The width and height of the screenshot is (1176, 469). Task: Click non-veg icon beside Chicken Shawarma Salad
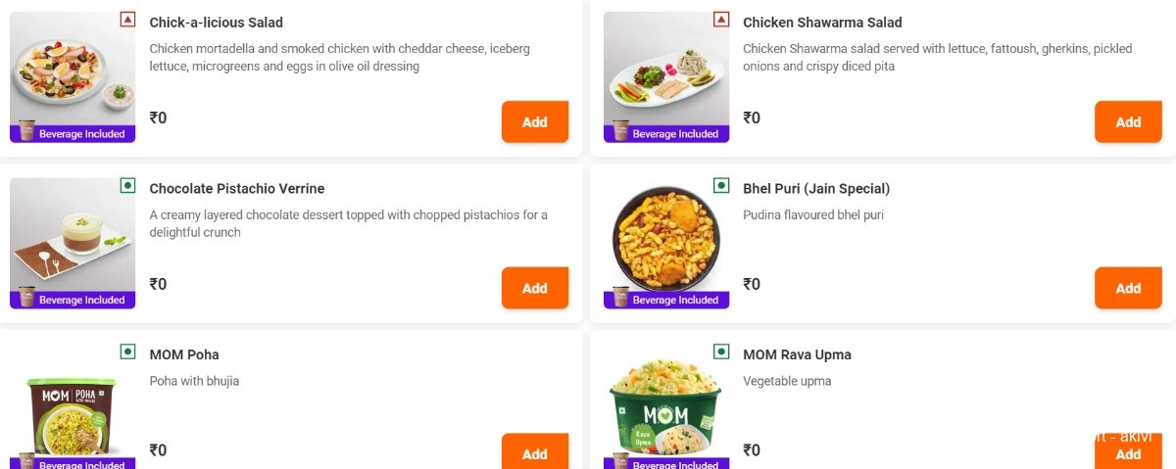click(721, 19)
